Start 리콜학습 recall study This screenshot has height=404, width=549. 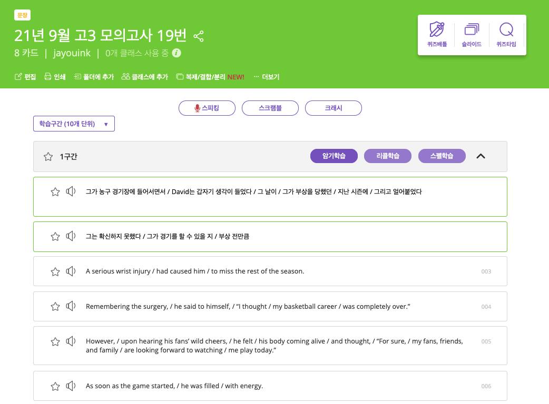[x=388, y=156]
